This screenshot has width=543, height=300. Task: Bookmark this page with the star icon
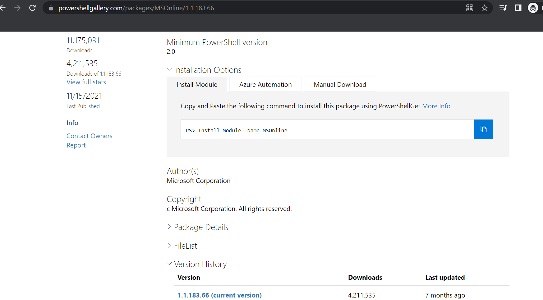[485, 8]
